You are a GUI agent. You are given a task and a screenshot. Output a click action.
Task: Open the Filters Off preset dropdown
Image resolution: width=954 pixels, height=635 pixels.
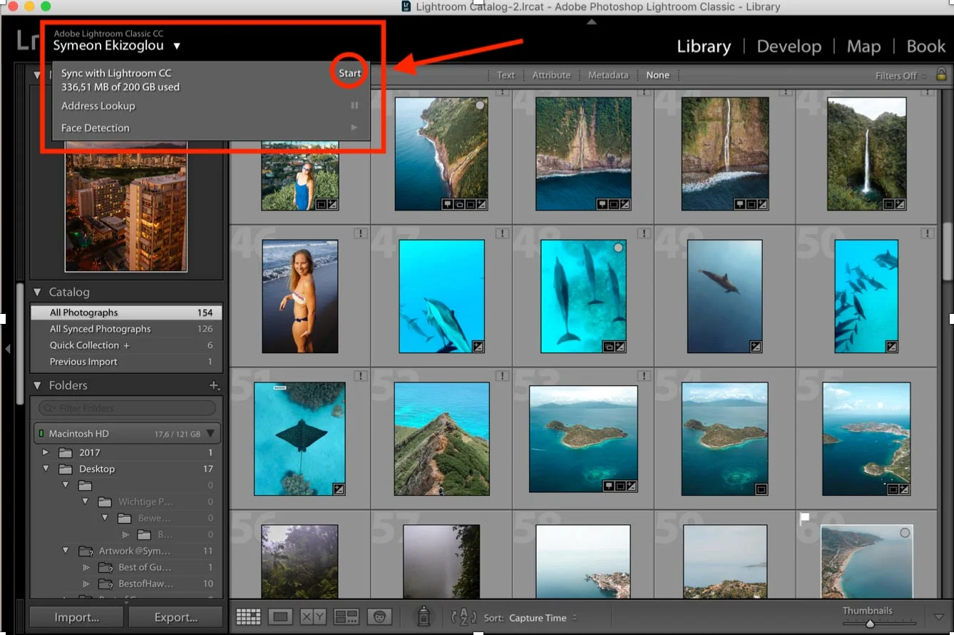click(x=901, y=76)
